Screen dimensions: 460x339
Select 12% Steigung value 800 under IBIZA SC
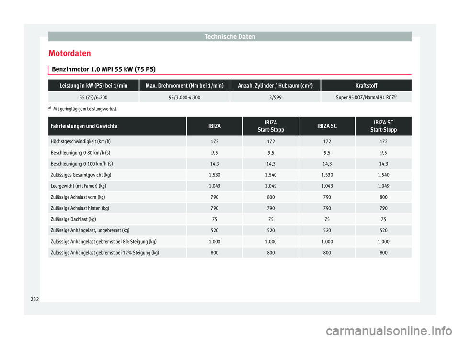327,253
